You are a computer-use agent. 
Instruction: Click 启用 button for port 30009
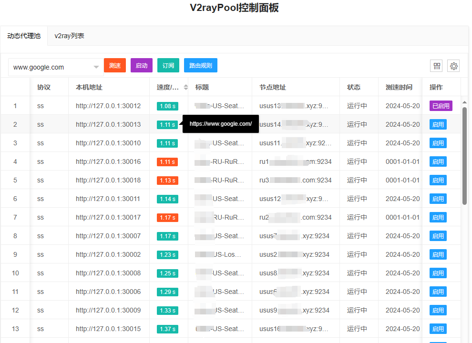tap(438, 311)
